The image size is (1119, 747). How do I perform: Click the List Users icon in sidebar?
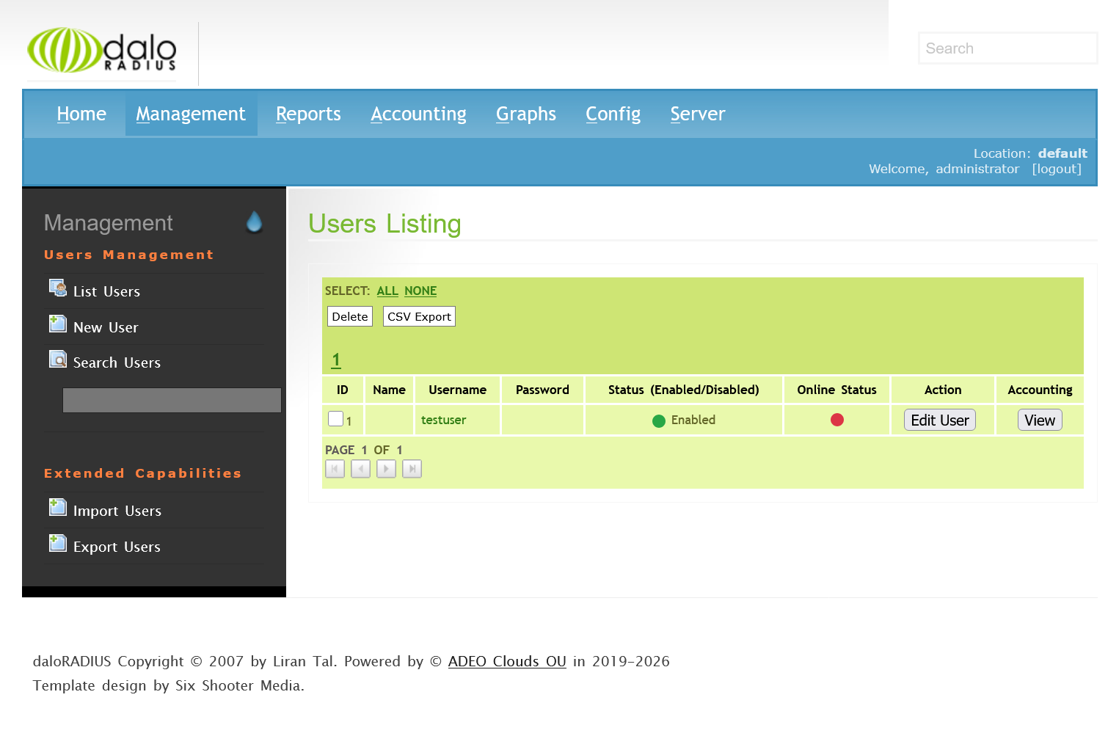[x=58, y=288]
